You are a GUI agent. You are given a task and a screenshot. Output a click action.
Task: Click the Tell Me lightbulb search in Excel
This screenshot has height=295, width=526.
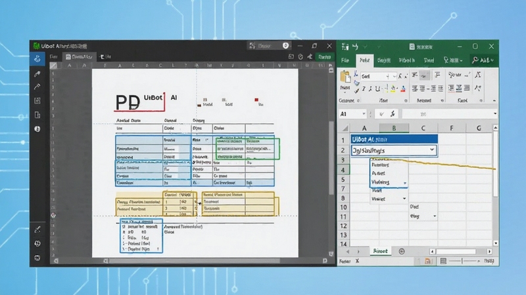(x=453, y=60)
